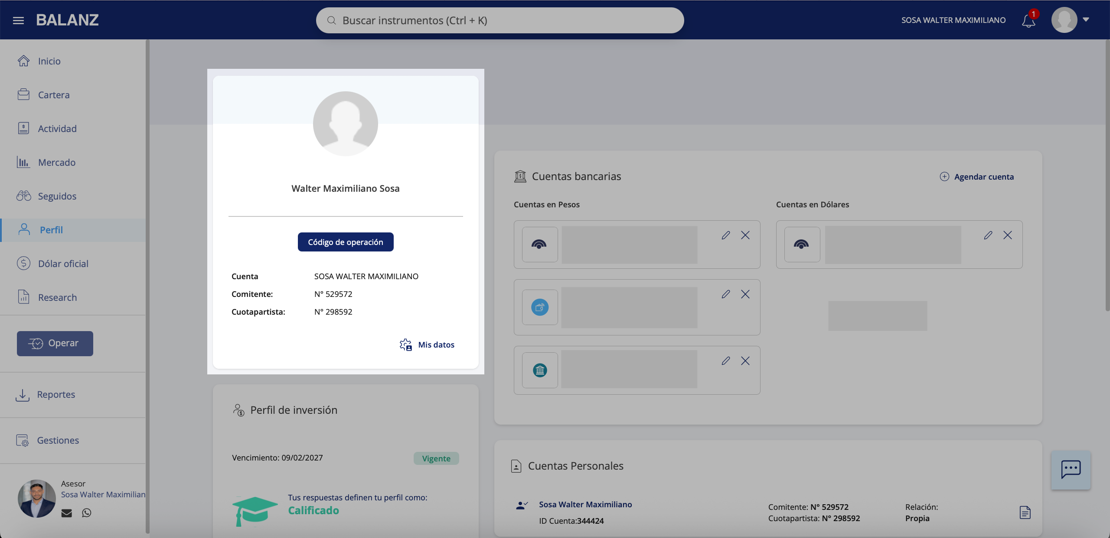Viewport: 1110px width, 538px height.
Task: Click the Vigente status badge
Action: (x=436, y=458)
